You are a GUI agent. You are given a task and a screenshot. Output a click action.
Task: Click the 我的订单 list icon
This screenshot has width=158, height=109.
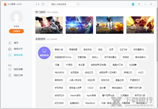pyautogui.click(x=10, y=75)
